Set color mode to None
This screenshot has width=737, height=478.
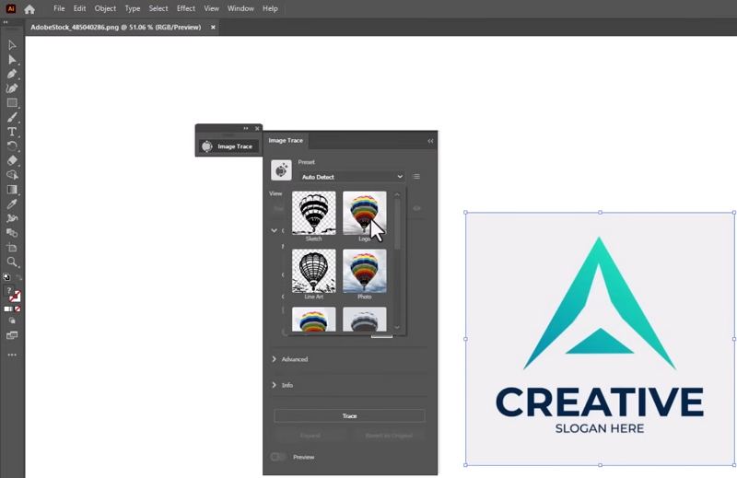(18, 309)
